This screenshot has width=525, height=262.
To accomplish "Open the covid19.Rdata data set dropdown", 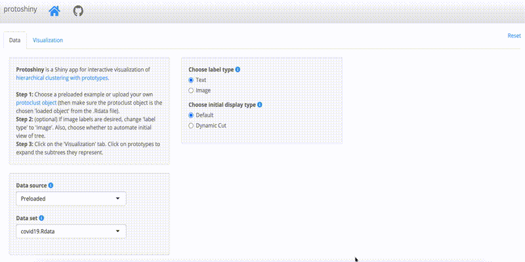I will (71, 231).
